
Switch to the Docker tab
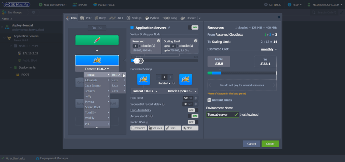188,18
